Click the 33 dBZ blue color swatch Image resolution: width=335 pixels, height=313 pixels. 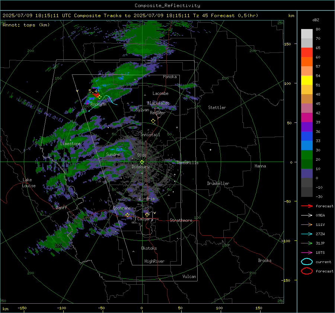click(x=307, y=136)
